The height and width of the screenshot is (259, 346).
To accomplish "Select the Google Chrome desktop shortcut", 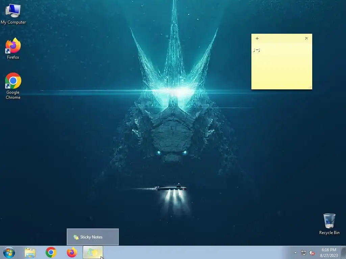I will [13, 86].
